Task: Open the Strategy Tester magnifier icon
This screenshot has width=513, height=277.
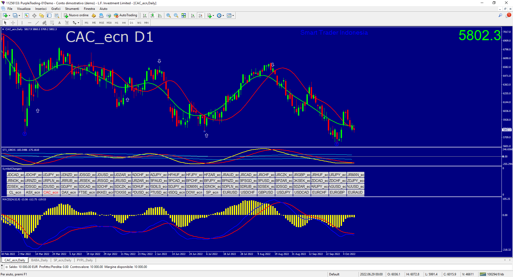Action: tap(57, 15)
